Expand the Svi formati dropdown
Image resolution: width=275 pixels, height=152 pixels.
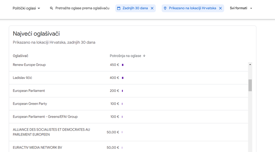click(x=241, y=8)
